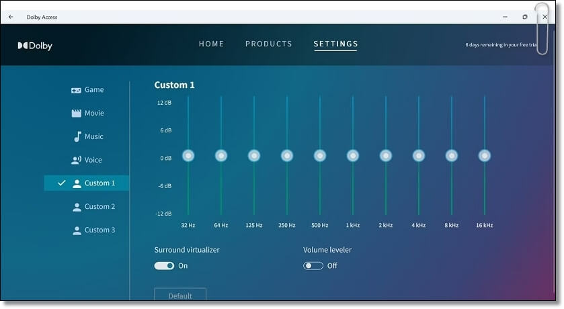Click the -12 dB scale label
564x309 pixels.
click(163, 214)
